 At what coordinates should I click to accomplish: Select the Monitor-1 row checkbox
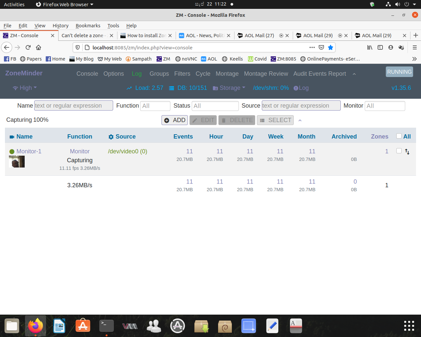coord(399,151)
